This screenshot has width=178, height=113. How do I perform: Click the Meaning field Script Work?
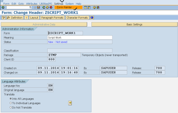[x=80, y=38]
